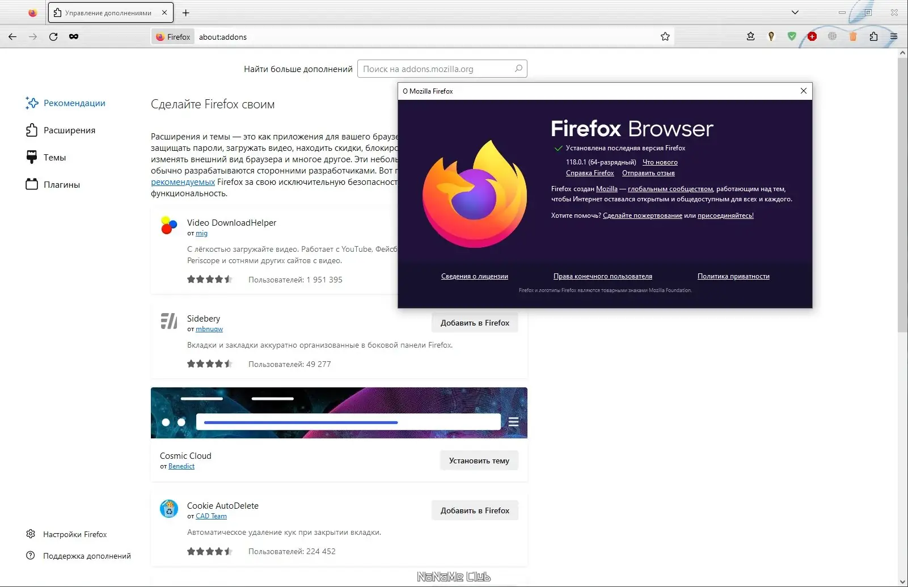
Task: Add Cookie AutoDelete to Firefox
Action: pyautogui.click(x=475, y=510)
